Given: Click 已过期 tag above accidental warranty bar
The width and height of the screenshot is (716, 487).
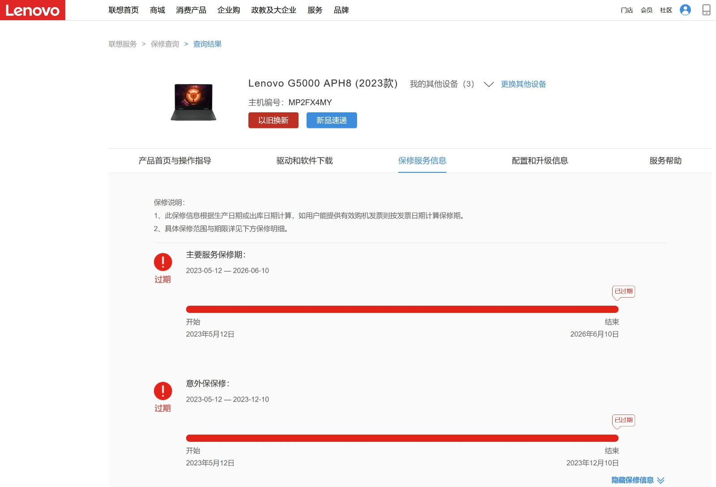Looking at the screenshot, I should [624, 420].
